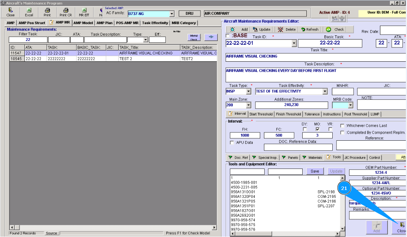Viewport: 407px width, 237px height.
Task: Enable the :BASE checkbox
Action: tap(228, 36)
